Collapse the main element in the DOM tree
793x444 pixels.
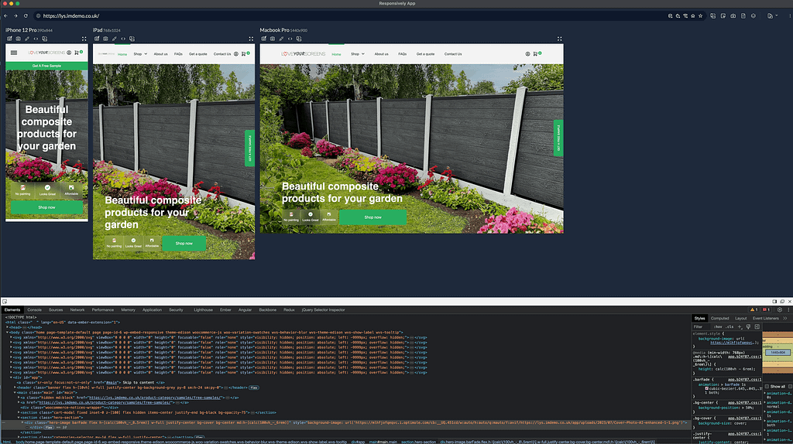click(15, 392)
